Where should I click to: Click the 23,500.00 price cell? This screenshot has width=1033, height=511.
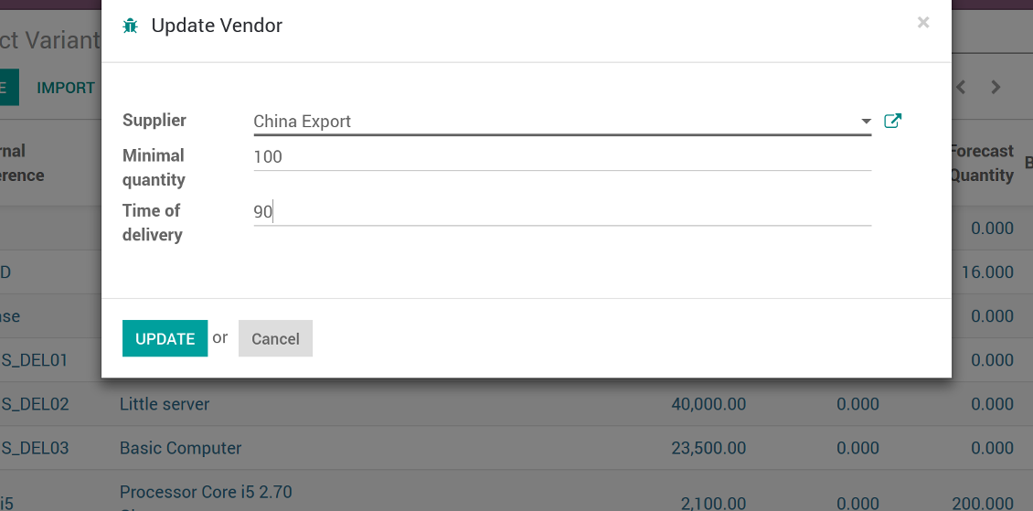[708, 448]
